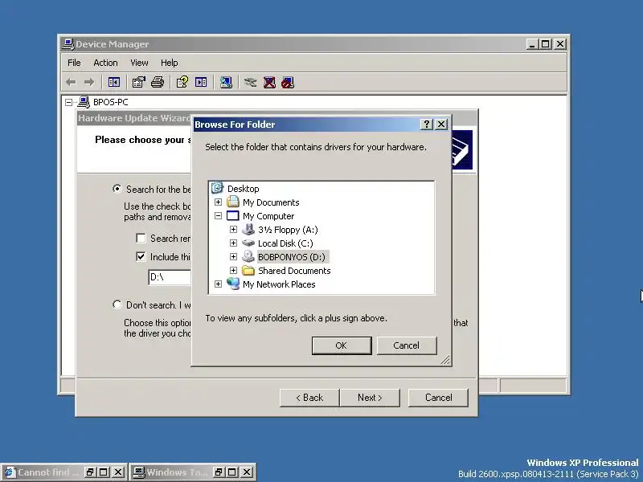The image size is (643, 482).
Task: Click Cancel in Browse For Folder dialog
Action: point(407,345)
